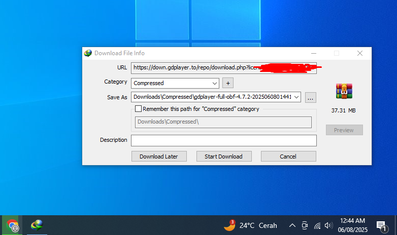397x235 pixels.
Task: Cancel the download dialog
Action: tap(288, 156)
